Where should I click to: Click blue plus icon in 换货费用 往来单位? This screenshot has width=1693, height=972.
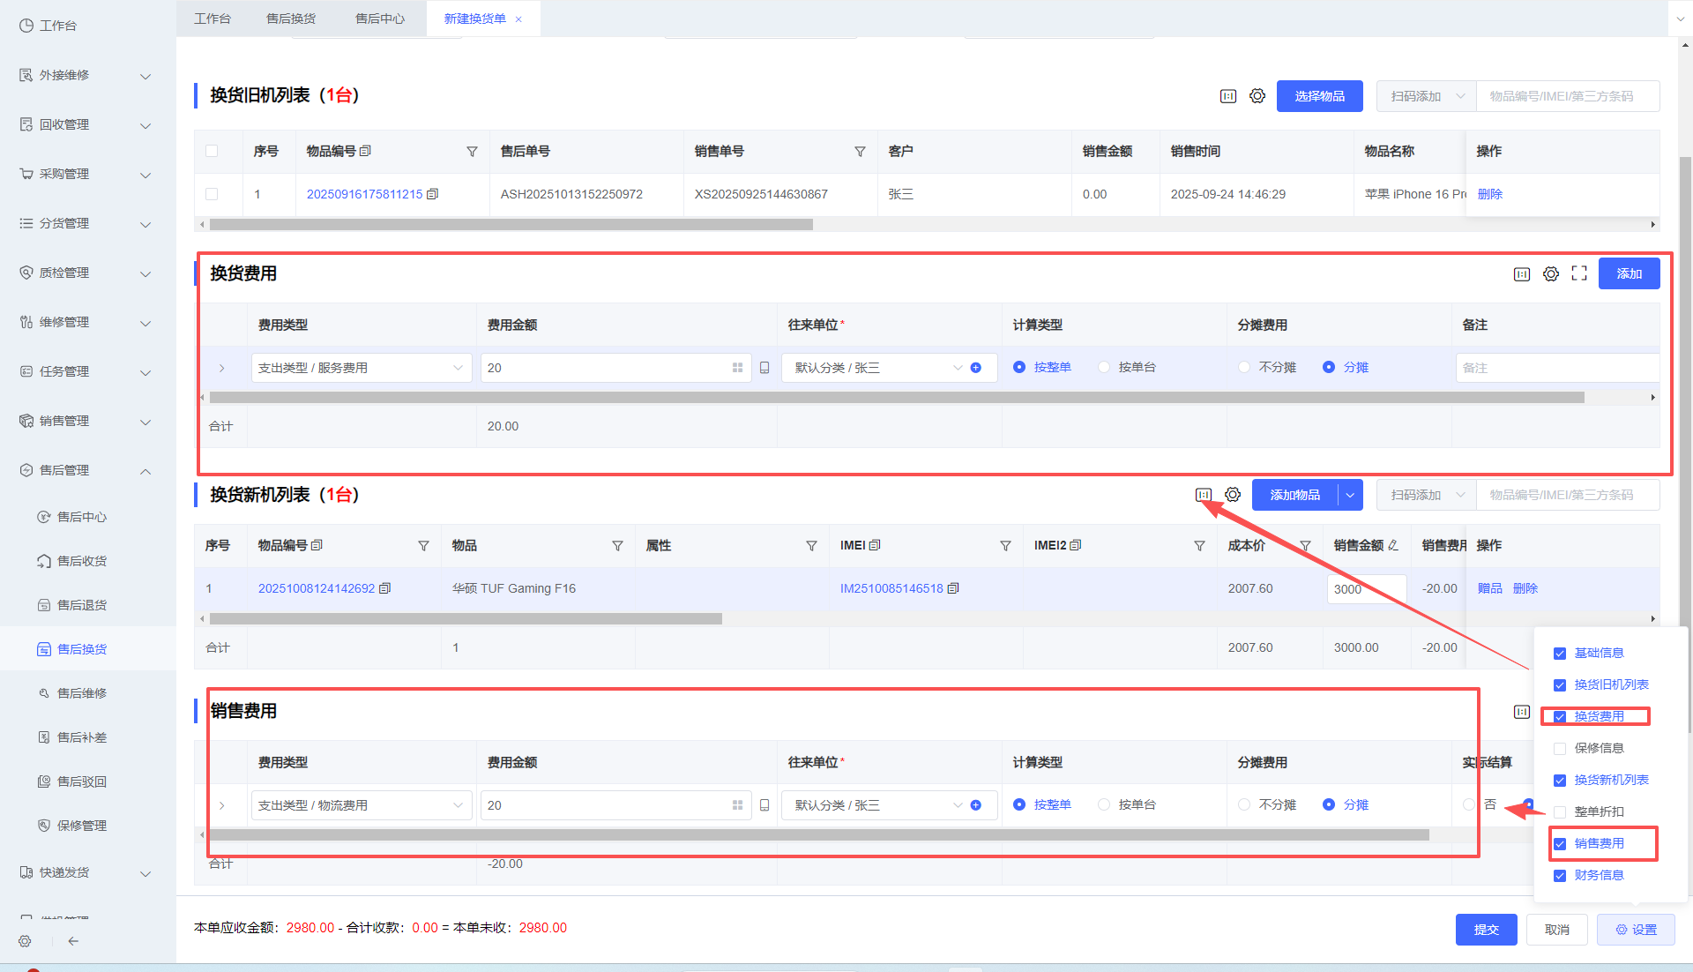click(x=976, y=368)
